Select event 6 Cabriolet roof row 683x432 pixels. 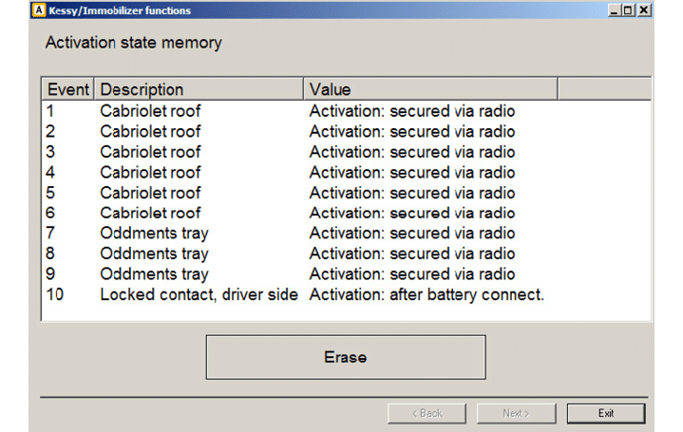[150, 214]
